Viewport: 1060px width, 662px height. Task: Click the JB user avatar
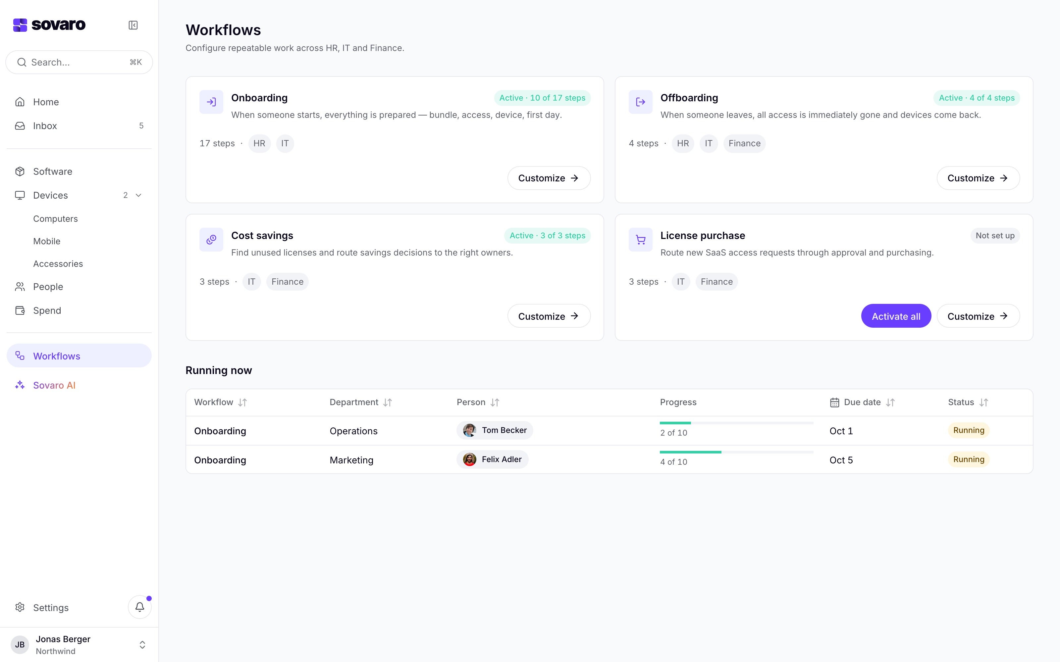tap(20, 644)
